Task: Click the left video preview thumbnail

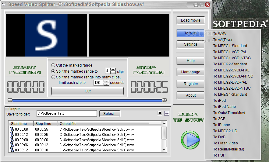Action: [x=46, y=35]
